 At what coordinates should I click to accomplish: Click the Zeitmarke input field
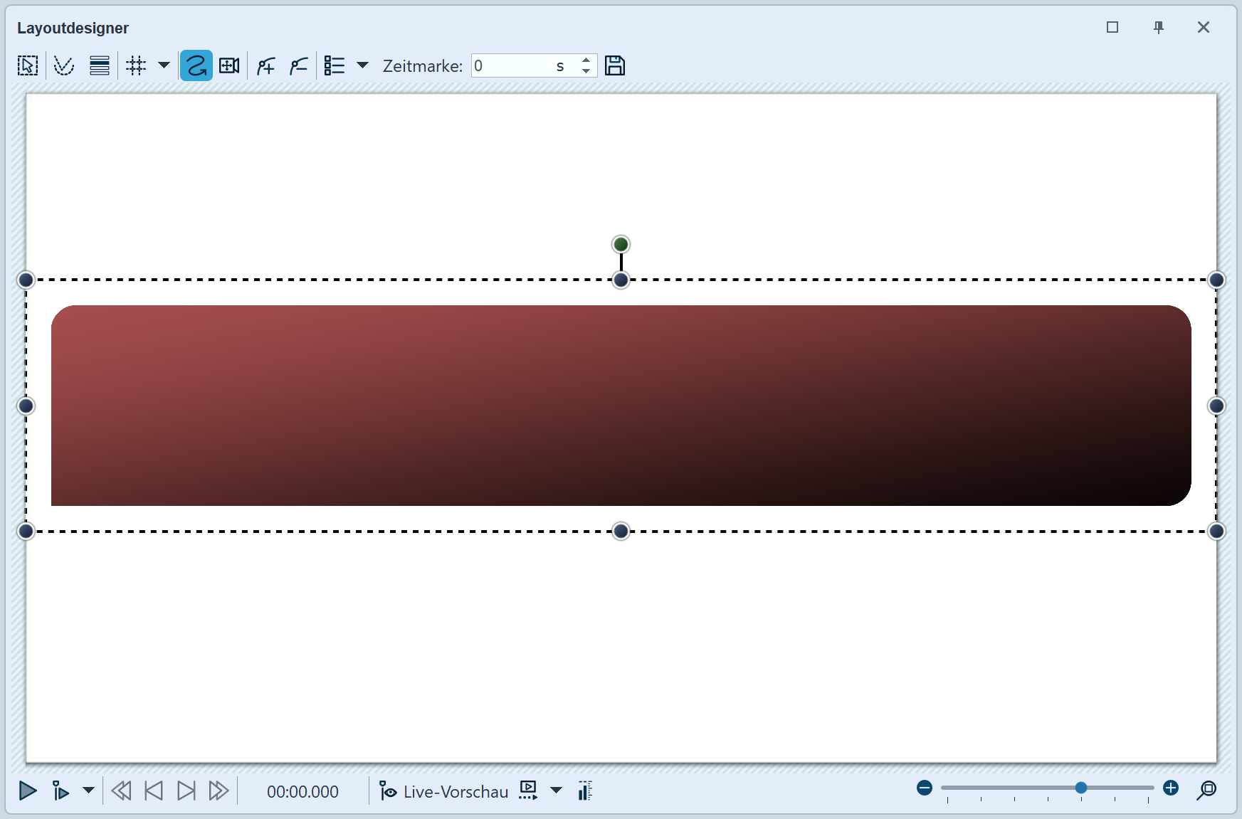click(512, 66)
